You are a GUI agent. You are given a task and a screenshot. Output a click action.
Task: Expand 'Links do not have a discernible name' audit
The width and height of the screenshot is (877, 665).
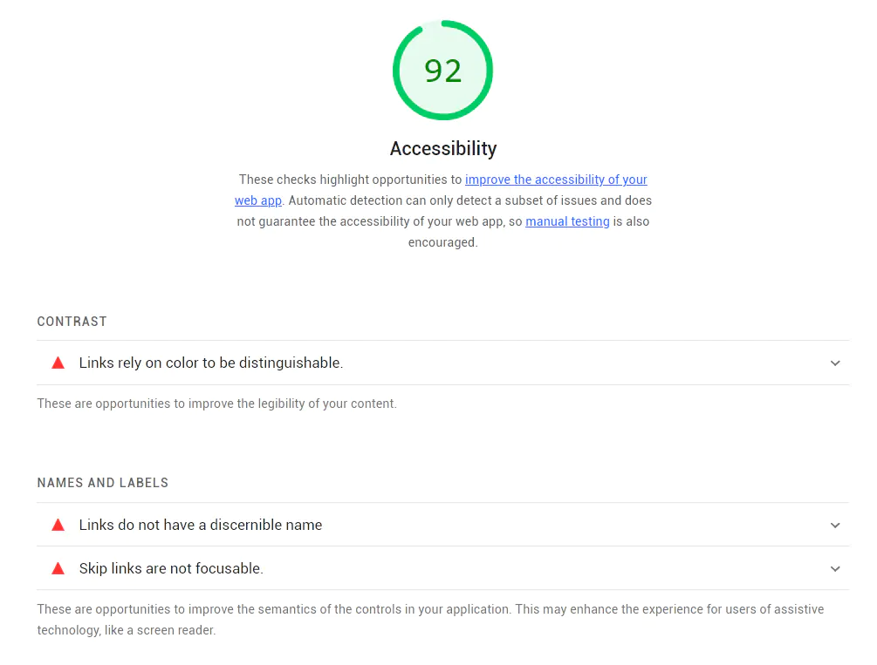coord(834,525)
